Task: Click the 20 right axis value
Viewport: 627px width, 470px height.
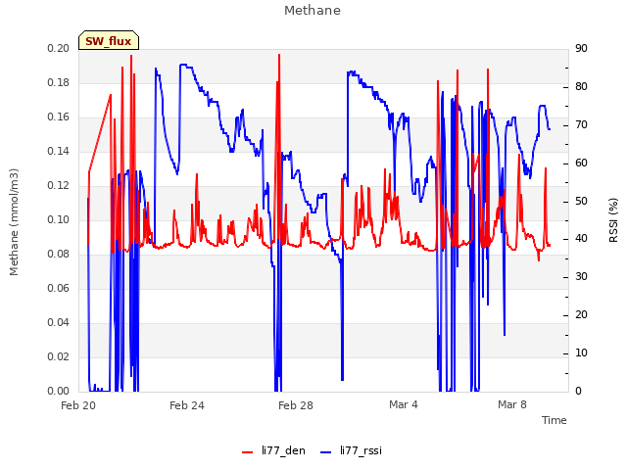Action: click(581, 315)
